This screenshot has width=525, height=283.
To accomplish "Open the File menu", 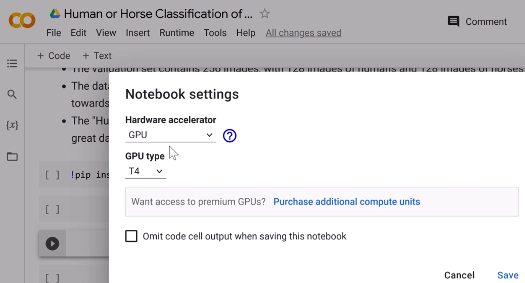I will click(54, 33).
